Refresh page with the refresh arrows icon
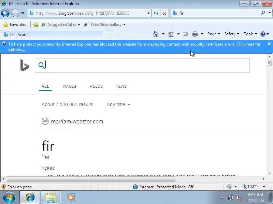Image resolution: width=273 pixels, height=204 pixels. (156, 13)
